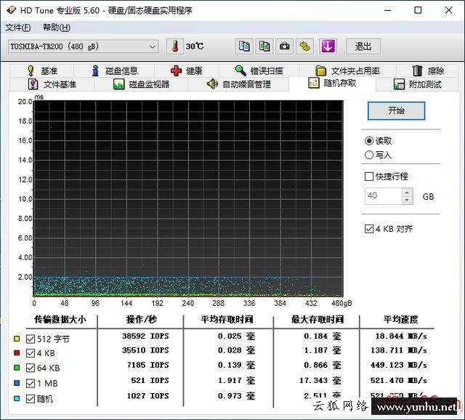Uncheck the 512 字节 checkbox
The width and height of the screenshot is (465, 420).
point(31,339)
